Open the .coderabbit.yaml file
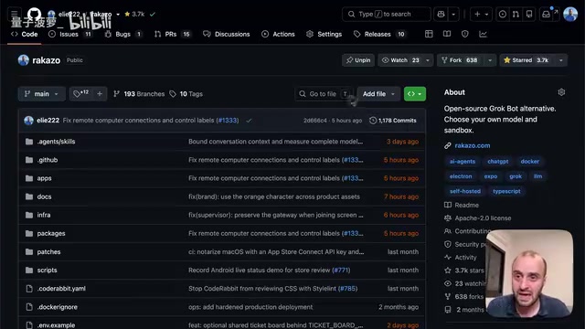This screenshot has width=585, height=329. pos(61,289)
